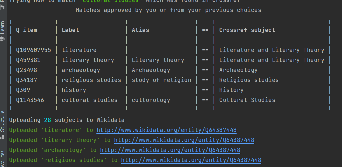
Task: Click the Q23498 archaeology Q-item
Action: [26, 70]
